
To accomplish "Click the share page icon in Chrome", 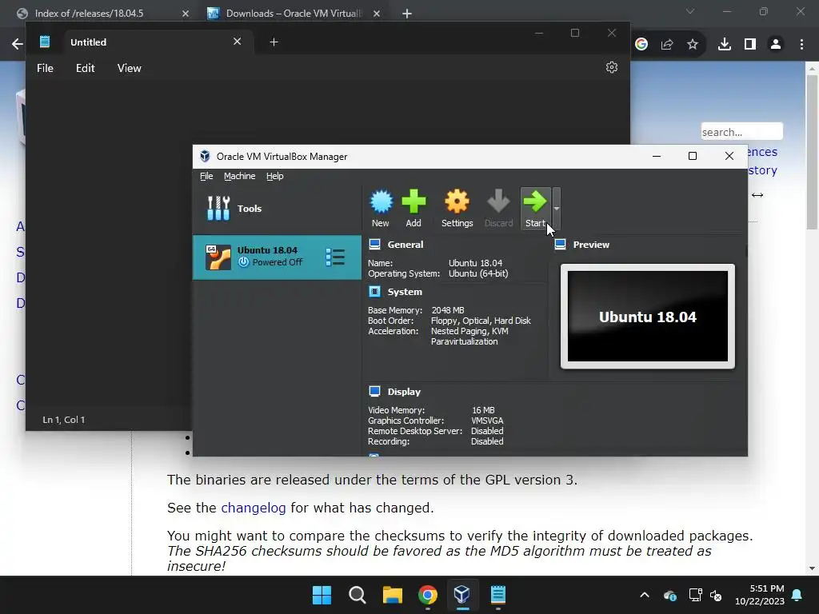I will tap(667, 45).
